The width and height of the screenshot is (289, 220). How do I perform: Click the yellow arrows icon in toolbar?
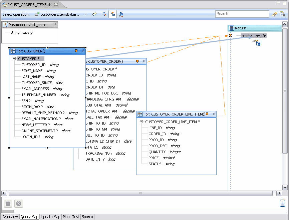[x=94, y=14]
